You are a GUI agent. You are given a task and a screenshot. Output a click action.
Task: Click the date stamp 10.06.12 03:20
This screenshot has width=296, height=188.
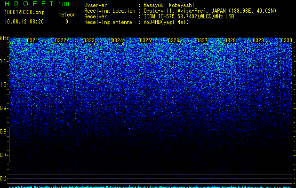(x=24, y=22)
